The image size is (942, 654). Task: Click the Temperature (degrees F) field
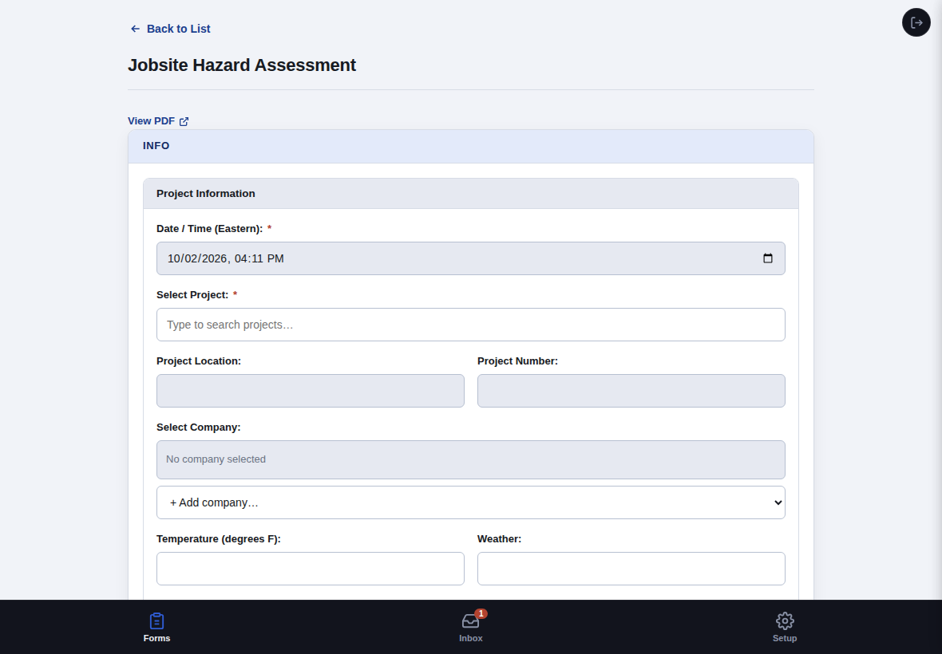[x=310, y=568]
